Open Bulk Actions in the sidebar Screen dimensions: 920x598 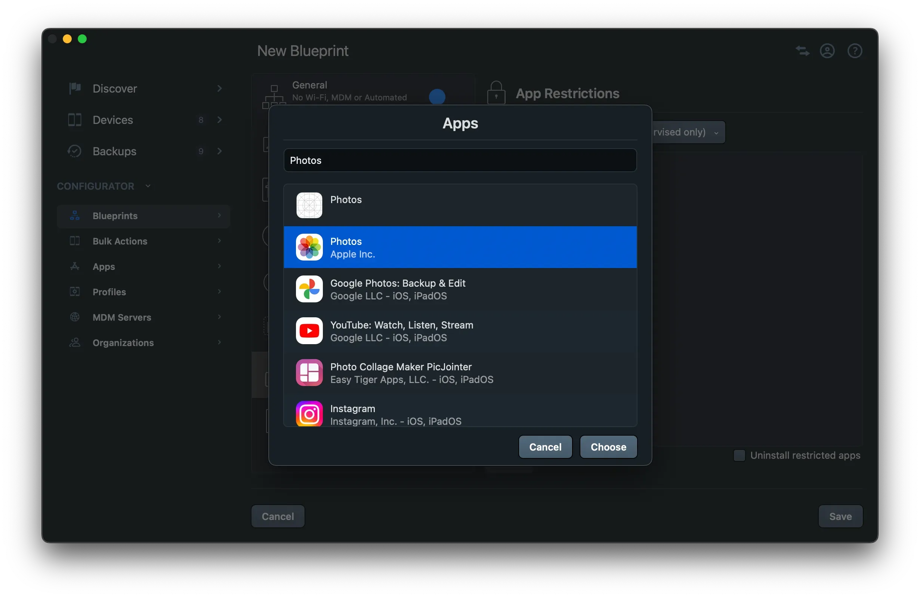(x=120, y=241)
